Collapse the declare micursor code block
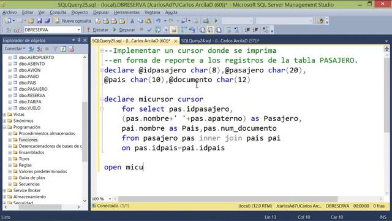This screenshot has height=221, width=392. pos(102,99)
